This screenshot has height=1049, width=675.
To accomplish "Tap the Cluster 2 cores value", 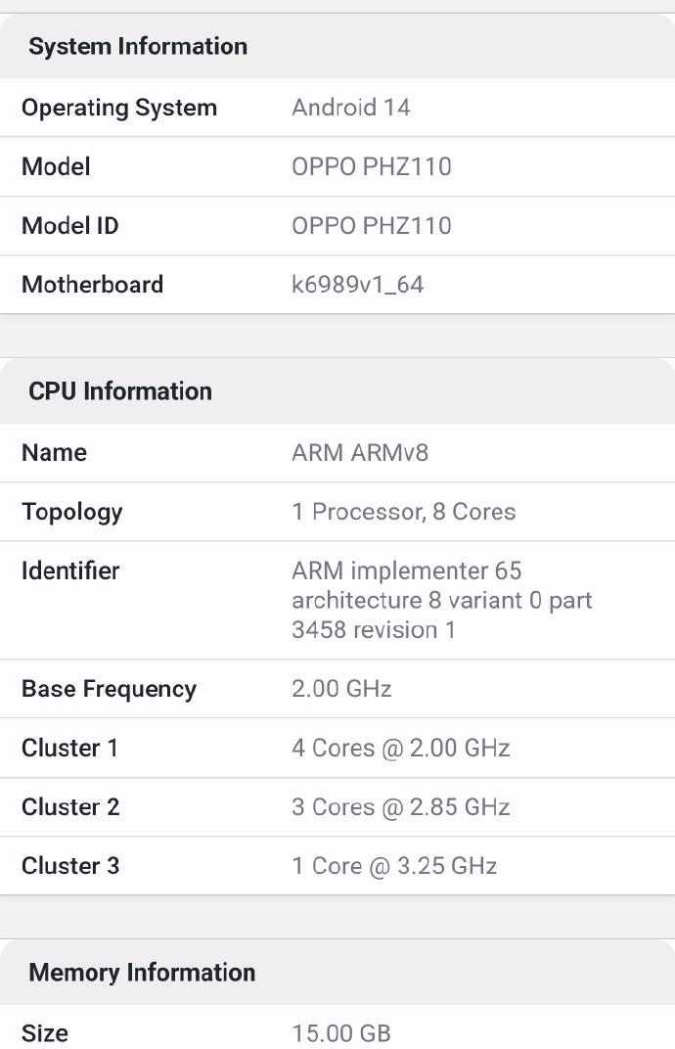I will coord(400,807).
